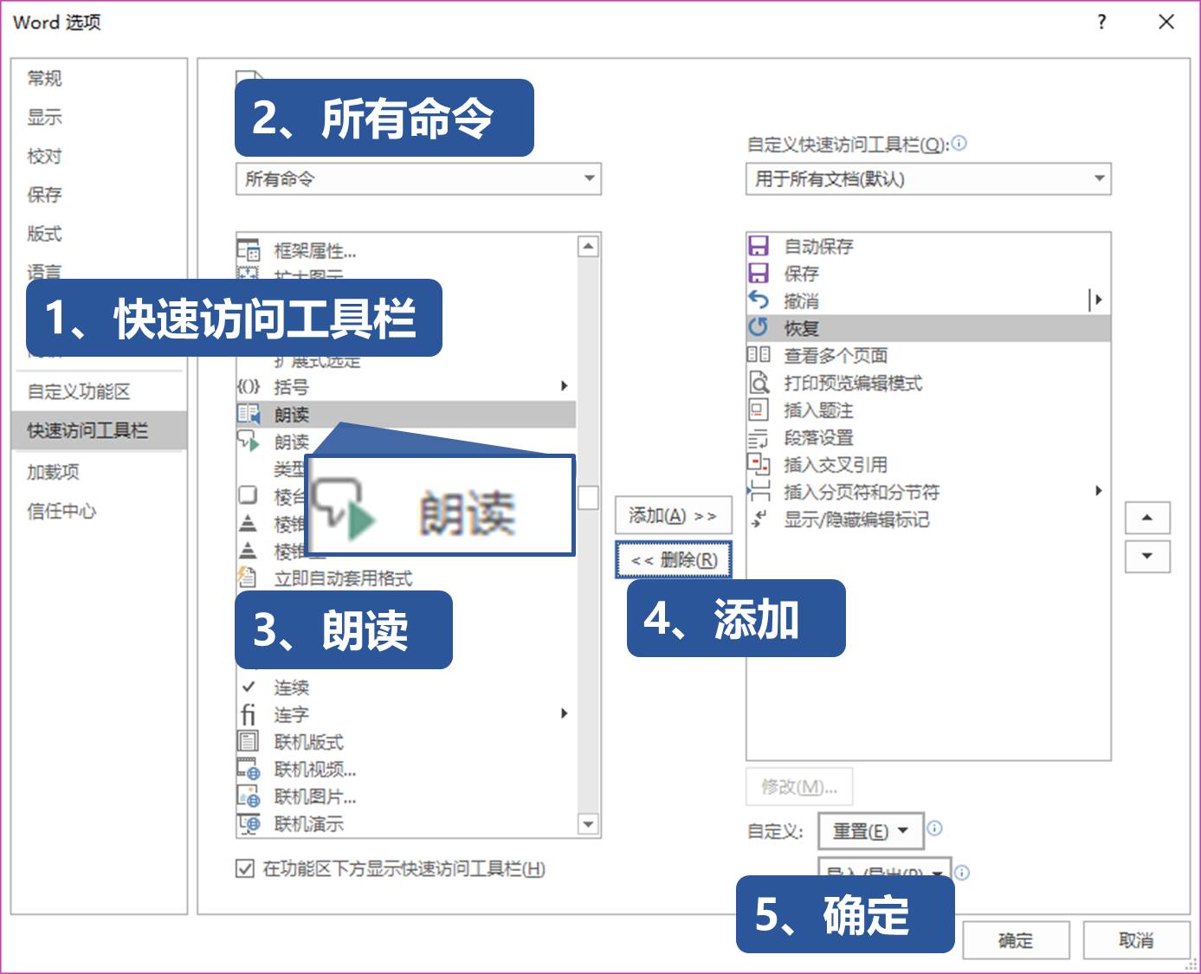
Task: Click the command list vertical scrollbar thumb
Action: (x=587, y=495)
